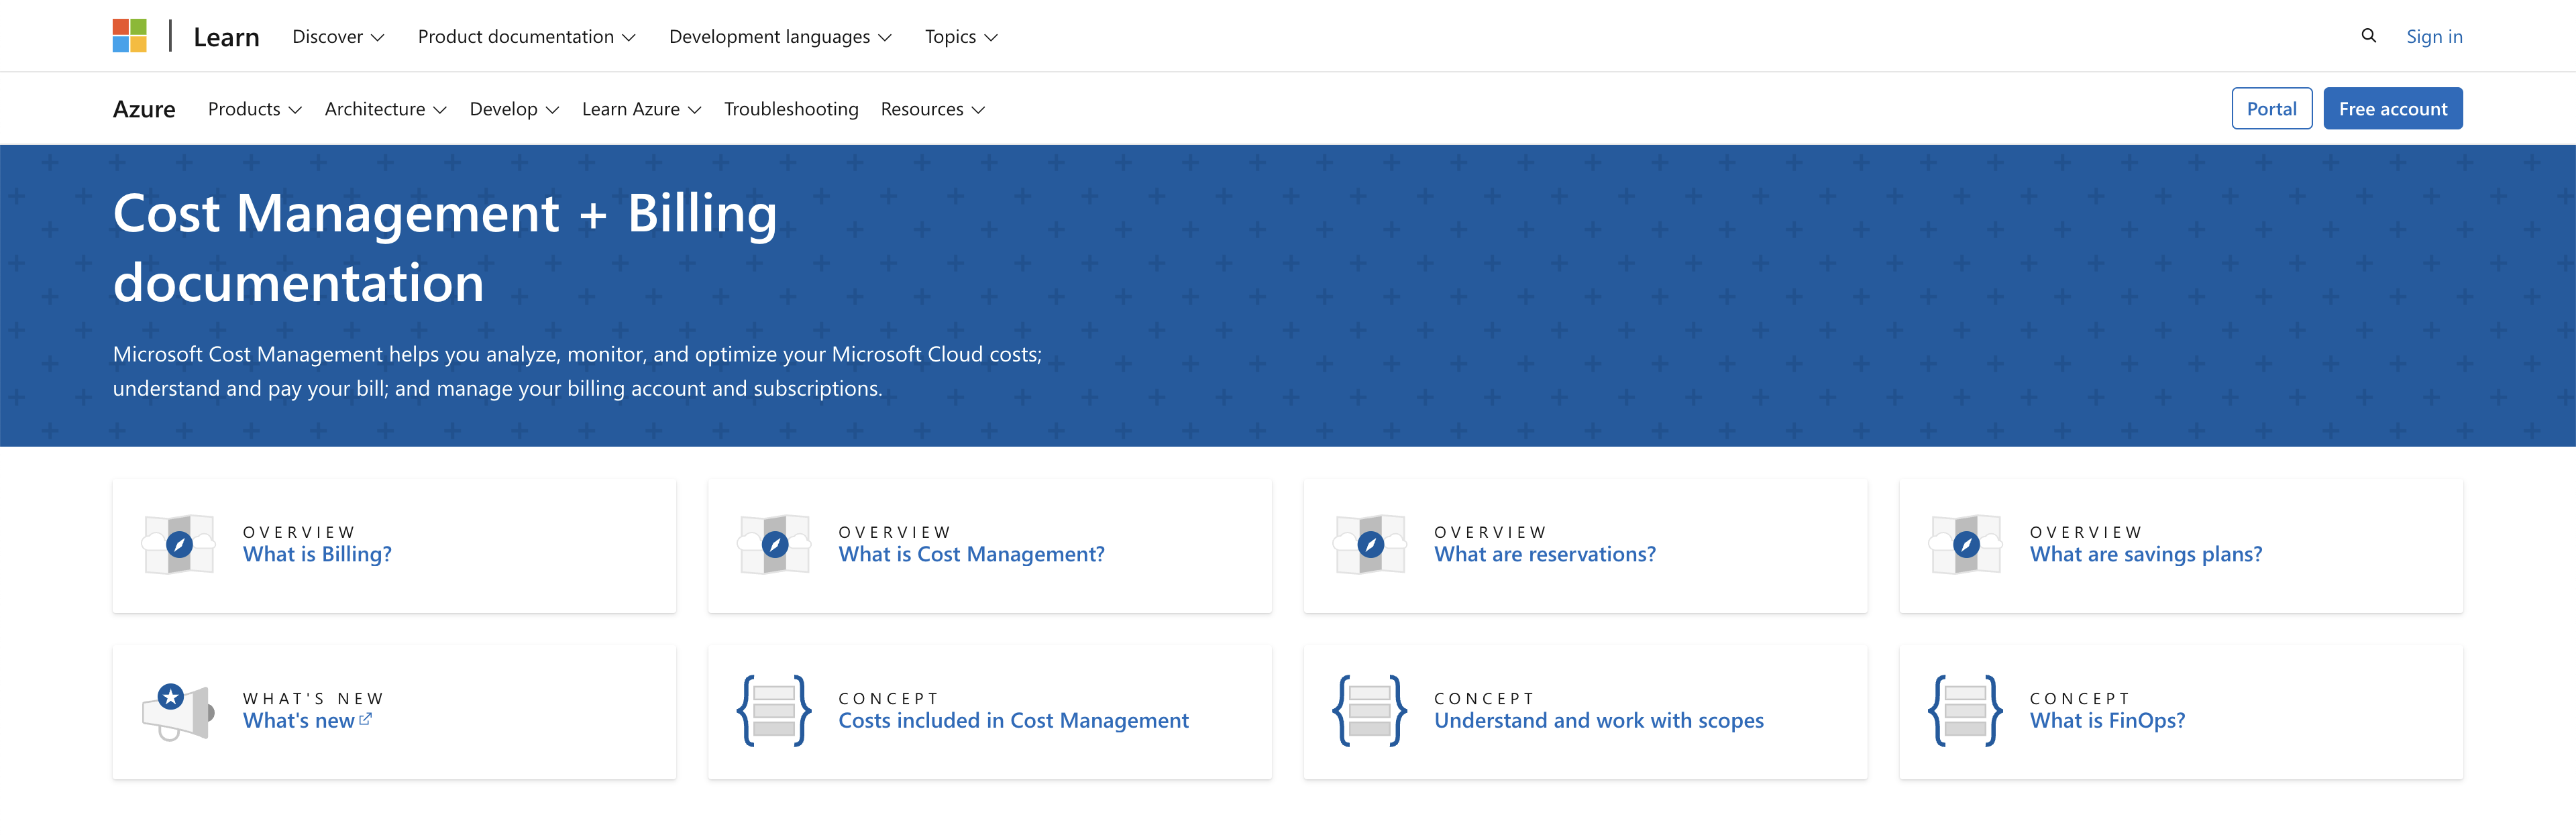
Task: Click the scopes concept braces icon
Action: coord(1369,711)
